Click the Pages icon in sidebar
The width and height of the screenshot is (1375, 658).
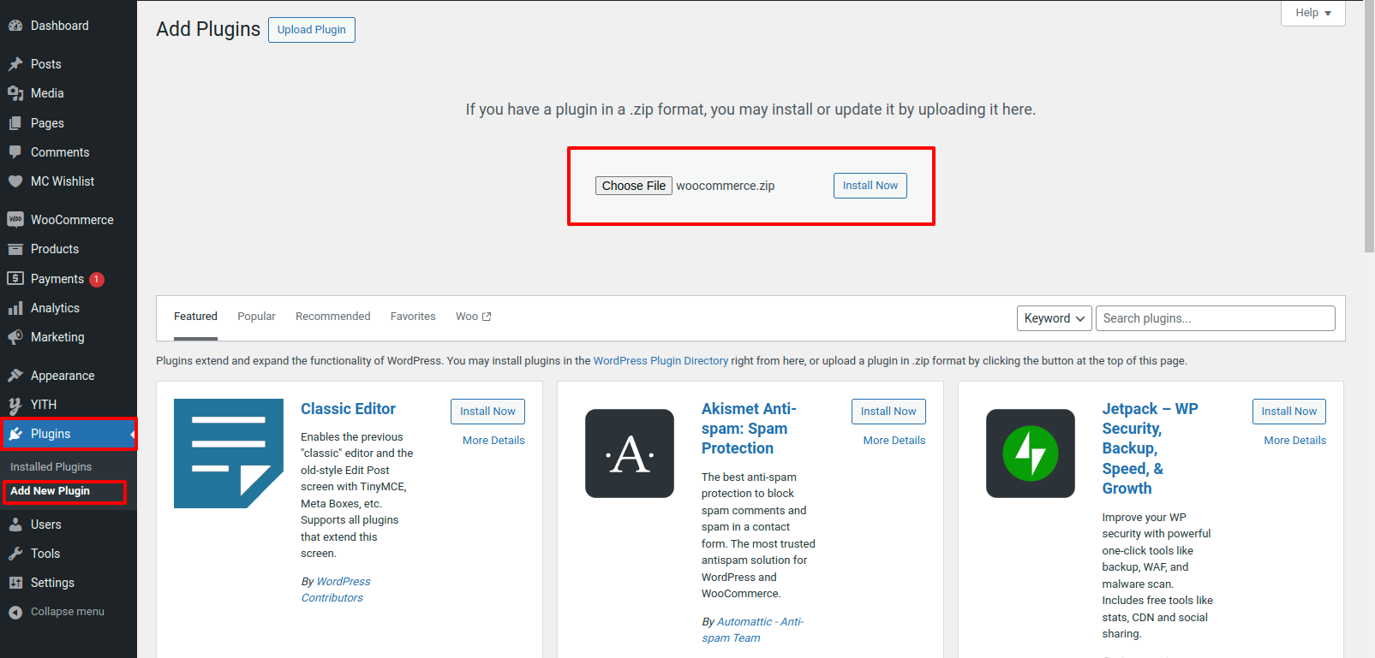point(15,123)
